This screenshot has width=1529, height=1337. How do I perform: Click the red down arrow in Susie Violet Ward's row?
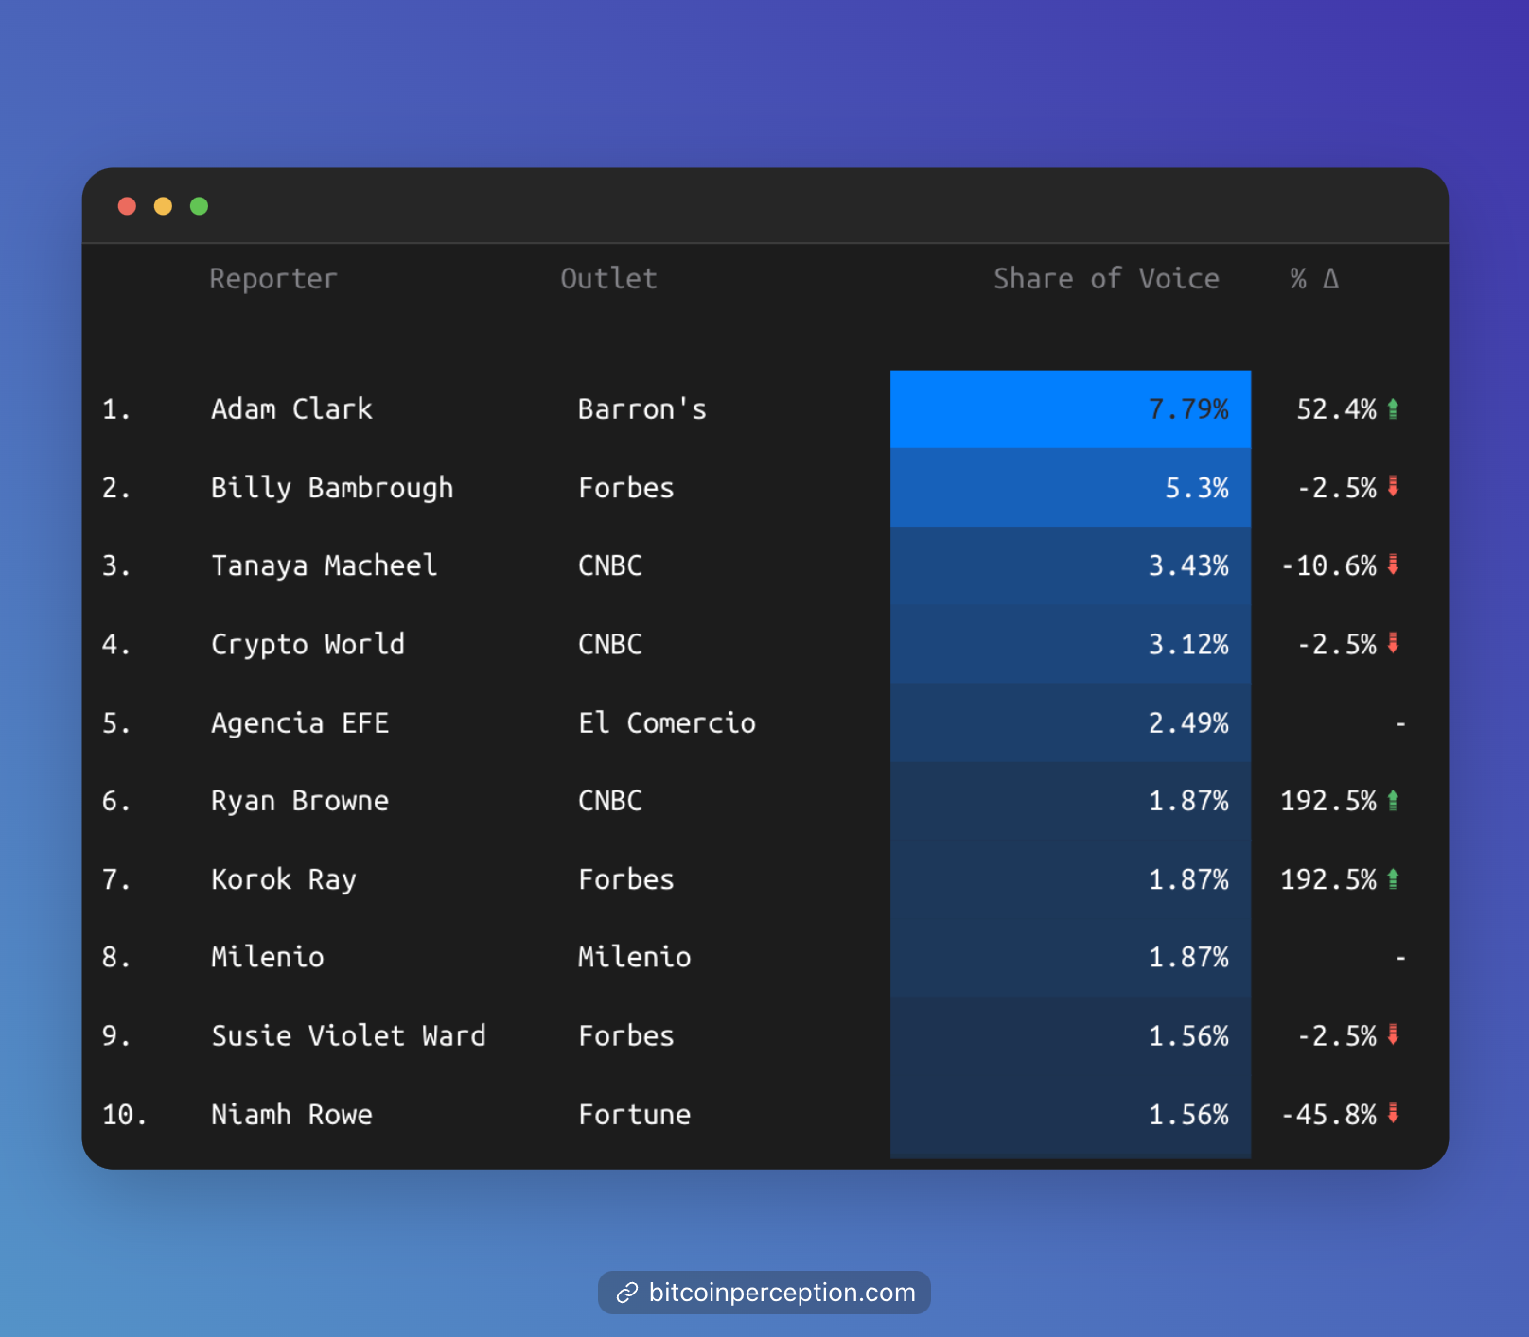[1393, 1035]
